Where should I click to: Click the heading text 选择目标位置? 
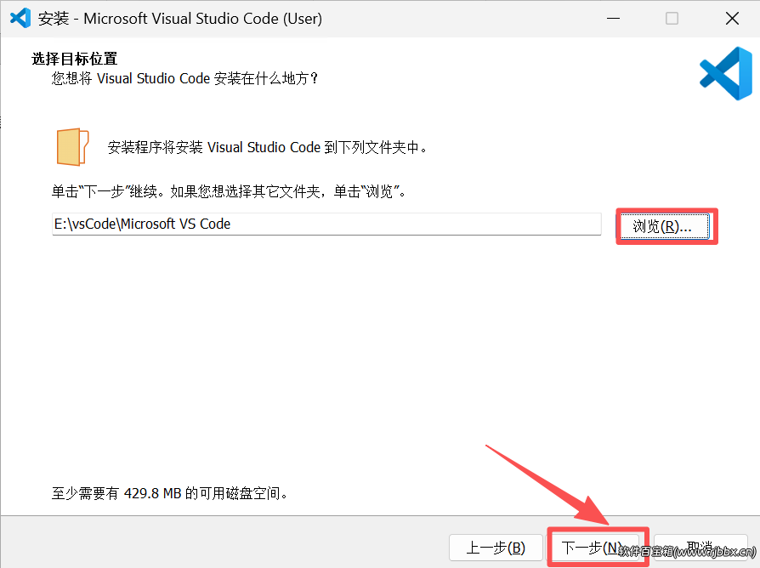click(x=74, y=59)
